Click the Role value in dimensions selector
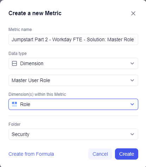This screenshot has width=146, height=167. pos(25,104)
